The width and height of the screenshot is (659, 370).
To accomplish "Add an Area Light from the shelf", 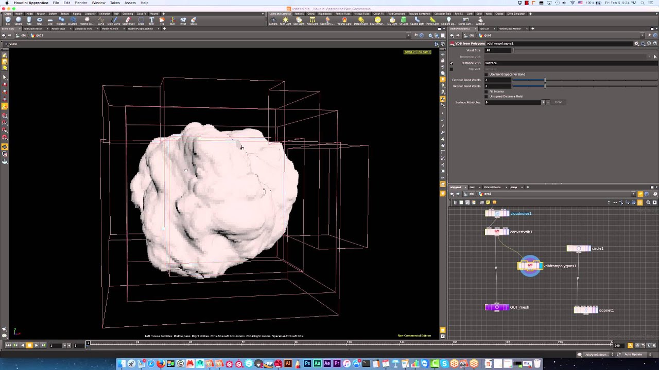I will (x=312, y=21).
